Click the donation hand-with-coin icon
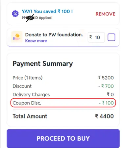 pos(17,37)
